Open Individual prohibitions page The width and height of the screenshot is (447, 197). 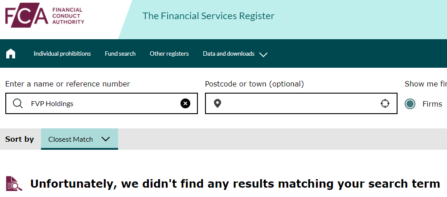point(62,53)
